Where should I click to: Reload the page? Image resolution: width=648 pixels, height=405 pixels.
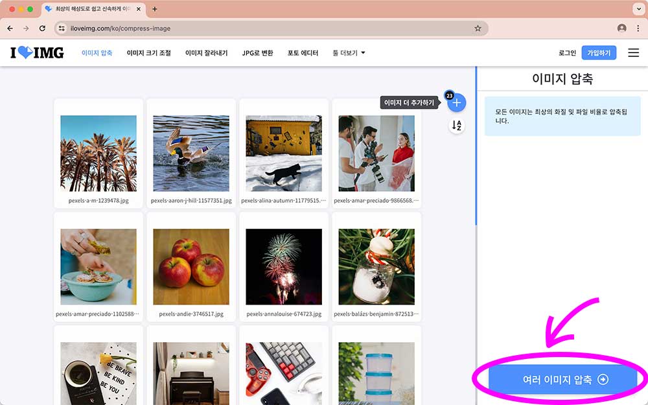(42, 28)
